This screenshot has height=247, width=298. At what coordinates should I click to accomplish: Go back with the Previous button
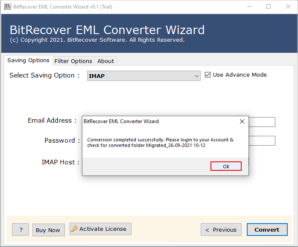click(x=221, y=230)
